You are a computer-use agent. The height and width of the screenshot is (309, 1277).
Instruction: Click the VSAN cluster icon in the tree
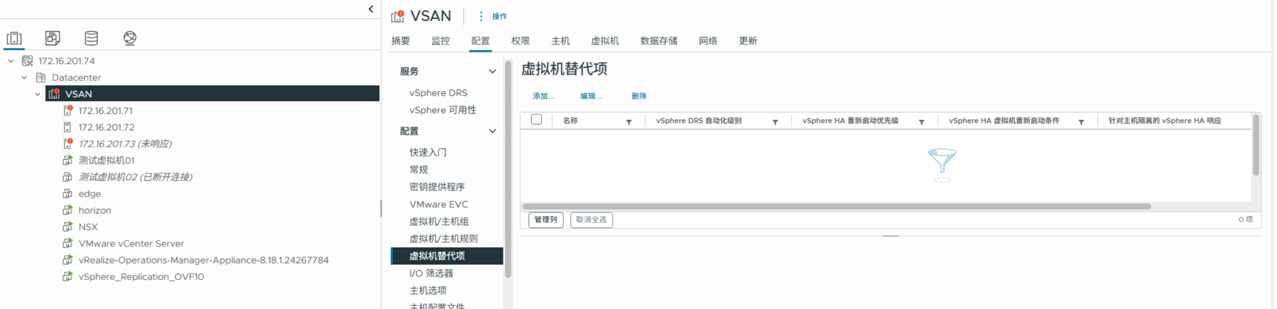click(x=54, y=93)
